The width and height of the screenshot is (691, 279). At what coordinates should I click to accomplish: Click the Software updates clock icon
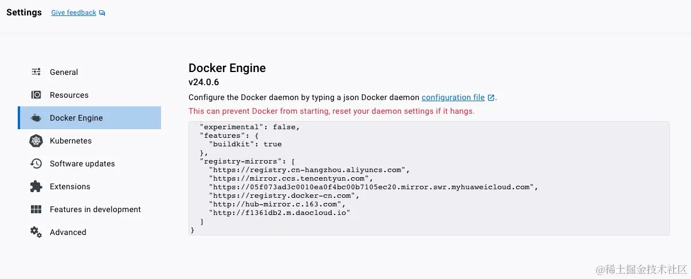(36, 164)
